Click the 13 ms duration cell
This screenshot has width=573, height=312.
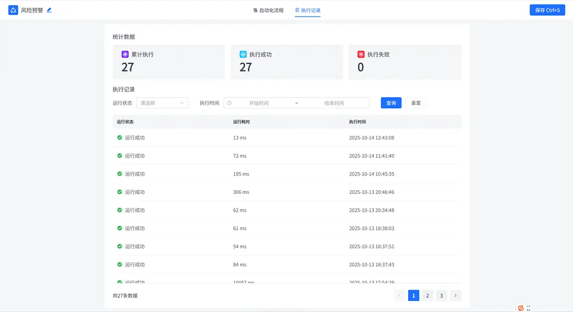[240, 138]
